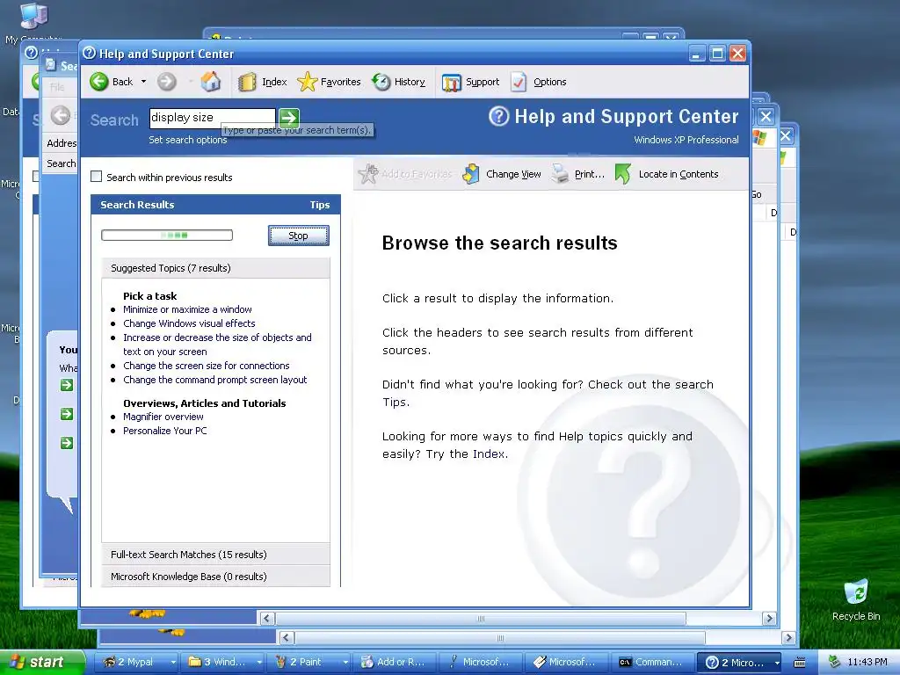Click the disabled Add to Favorites star
The width and height of the screenshot is (900, 675).
pos(368,174)
